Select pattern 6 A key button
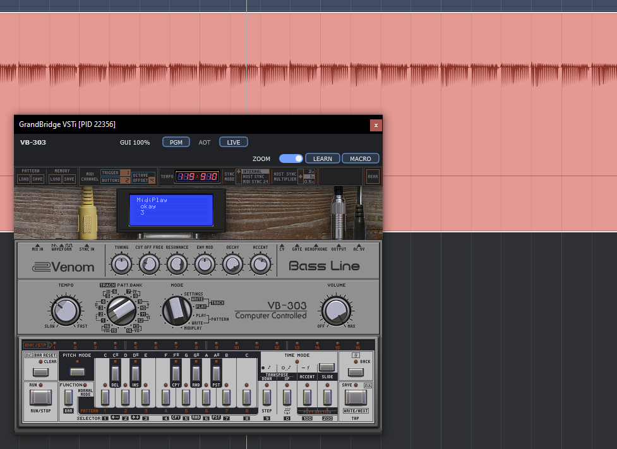 pyautogui.click(x=206, y=397)
